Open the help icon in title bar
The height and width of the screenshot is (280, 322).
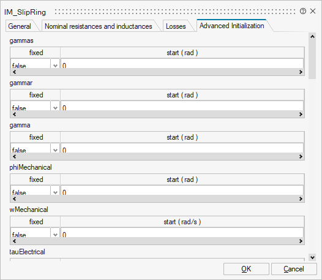point(303,11)
